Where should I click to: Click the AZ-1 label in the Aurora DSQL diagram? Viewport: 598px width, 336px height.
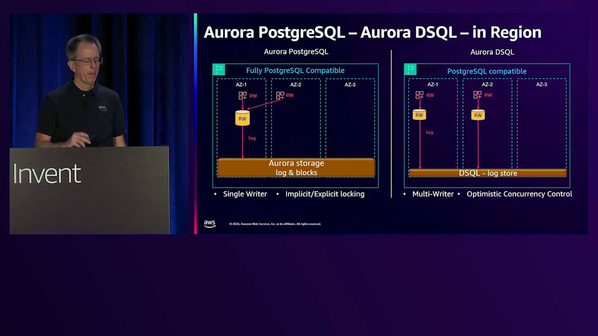[x=433, y=85]
